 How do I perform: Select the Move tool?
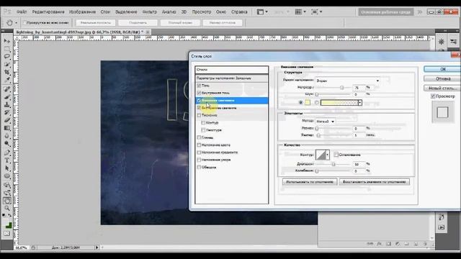(x=7, y=41)
